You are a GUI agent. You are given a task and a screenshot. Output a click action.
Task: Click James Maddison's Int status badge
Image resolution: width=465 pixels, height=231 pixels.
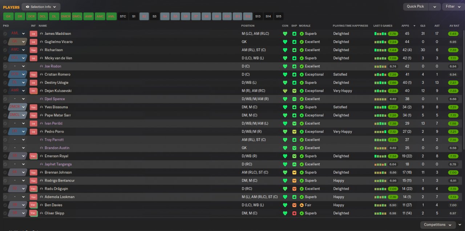33,34
